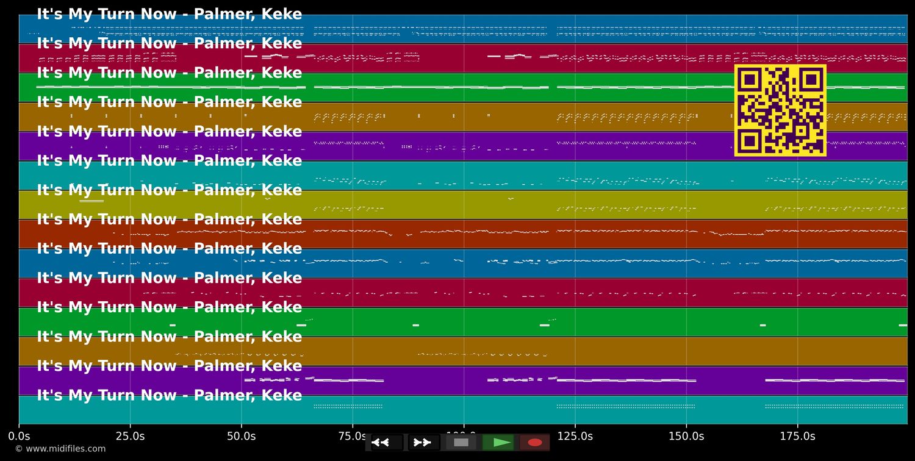Click the 175.0s time axis label
Viewport: 915px width, 461px height.
pos(797,436)
